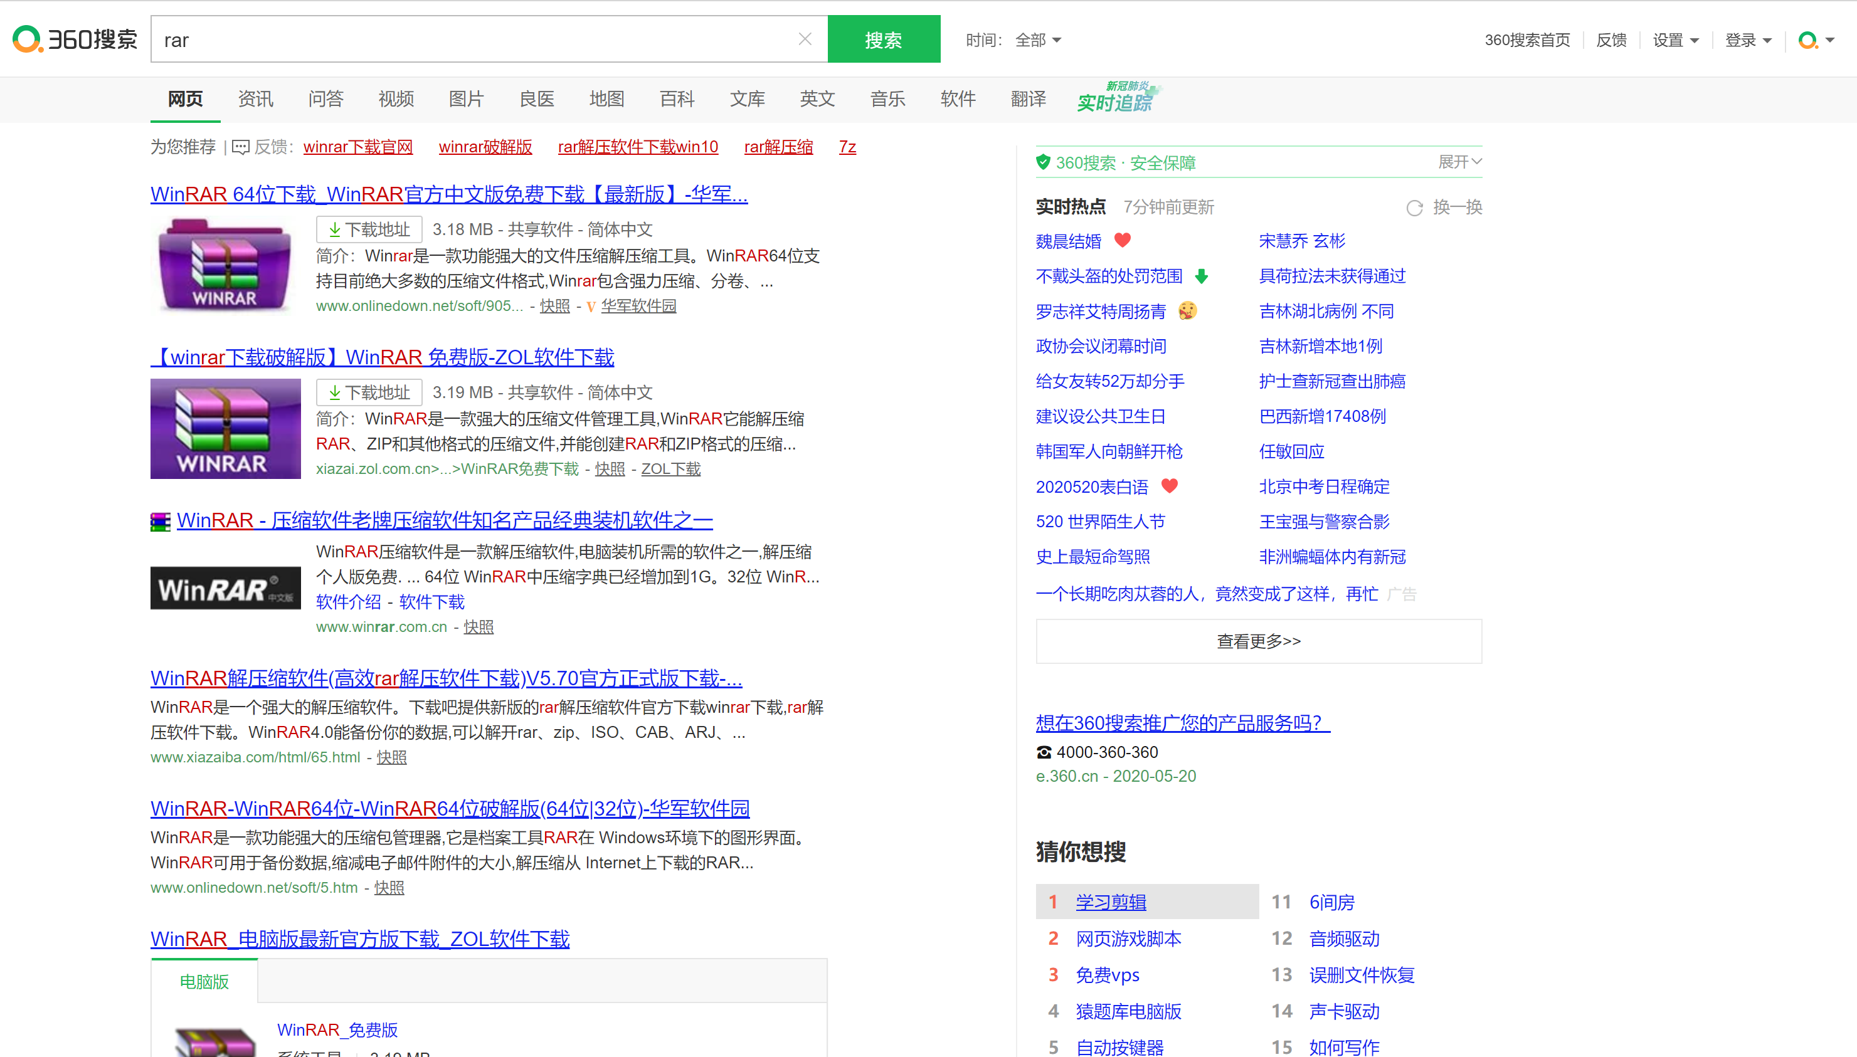Click the WinRAR ZOL thumbnail image
Viewport: 1857px width, 1057px height.
[x=225, y=428]
